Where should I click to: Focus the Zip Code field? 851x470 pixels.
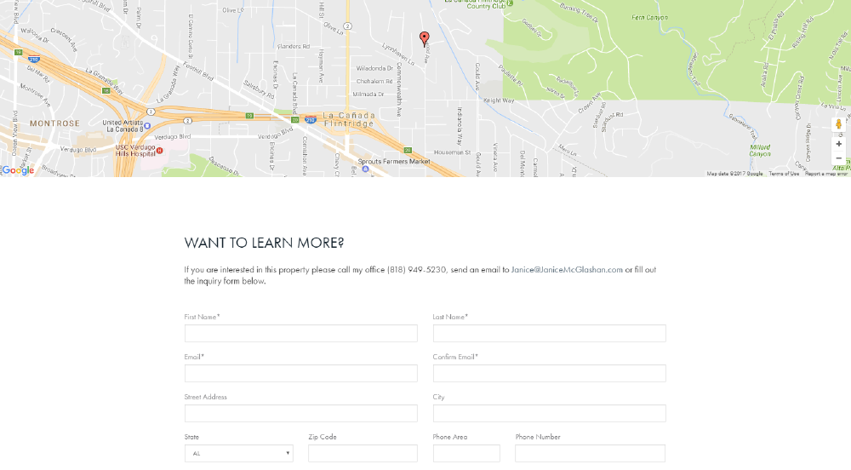click(363, 454)
